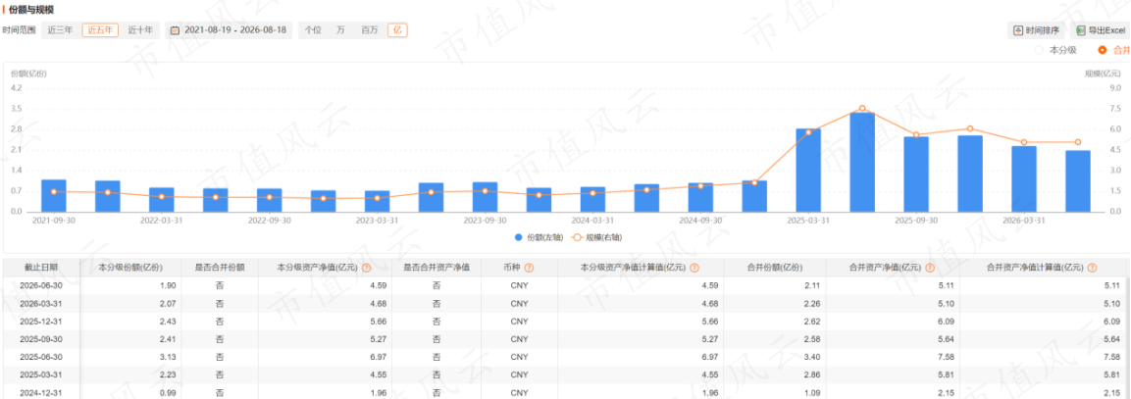Switch unit to 个位

coord(312,30)
